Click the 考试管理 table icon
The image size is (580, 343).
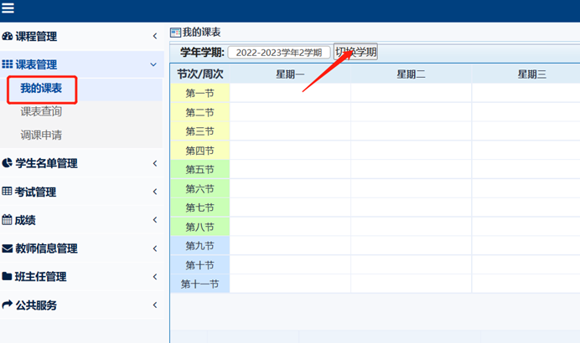8,192
